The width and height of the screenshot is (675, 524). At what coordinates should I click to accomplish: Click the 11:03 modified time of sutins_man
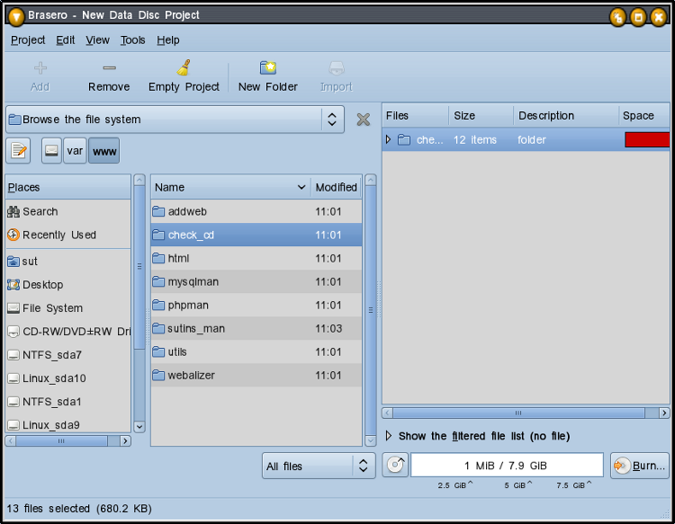pos(328,328)
